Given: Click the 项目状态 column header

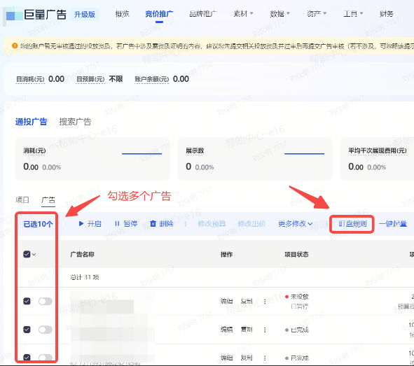Looking at the screenshot, I should 296,255.
